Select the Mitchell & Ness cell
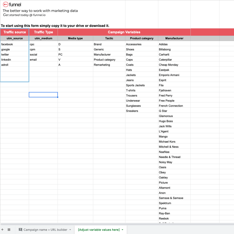The width and height of the screenshot is (234, 234). pos(174,147)
